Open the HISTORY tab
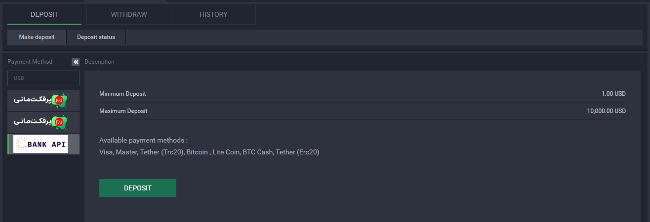This screenshot has height=222, width=650. pyautogui.click(x=213, y=14)
